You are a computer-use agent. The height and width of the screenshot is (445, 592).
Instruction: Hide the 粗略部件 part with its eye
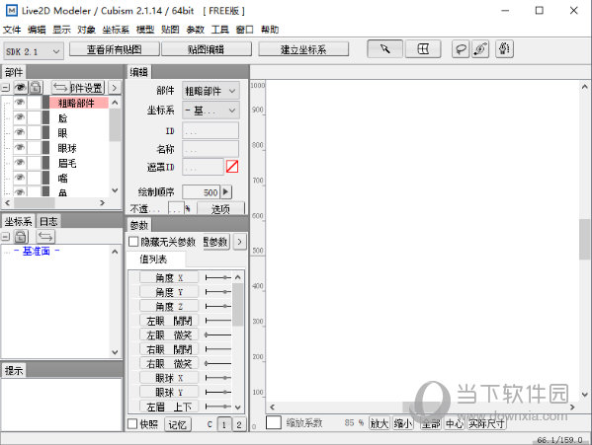(x=20, y=103)
